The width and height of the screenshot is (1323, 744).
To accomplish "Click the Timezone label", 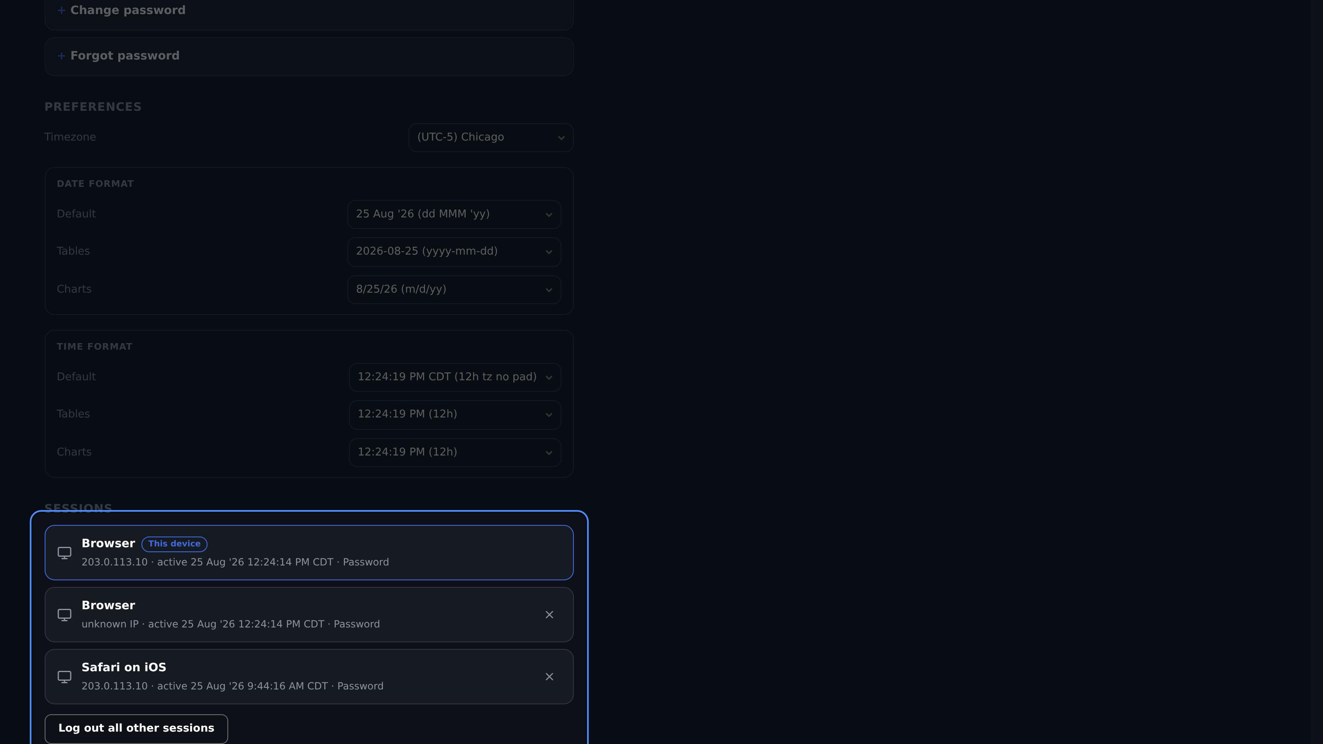I will point(70,137).
